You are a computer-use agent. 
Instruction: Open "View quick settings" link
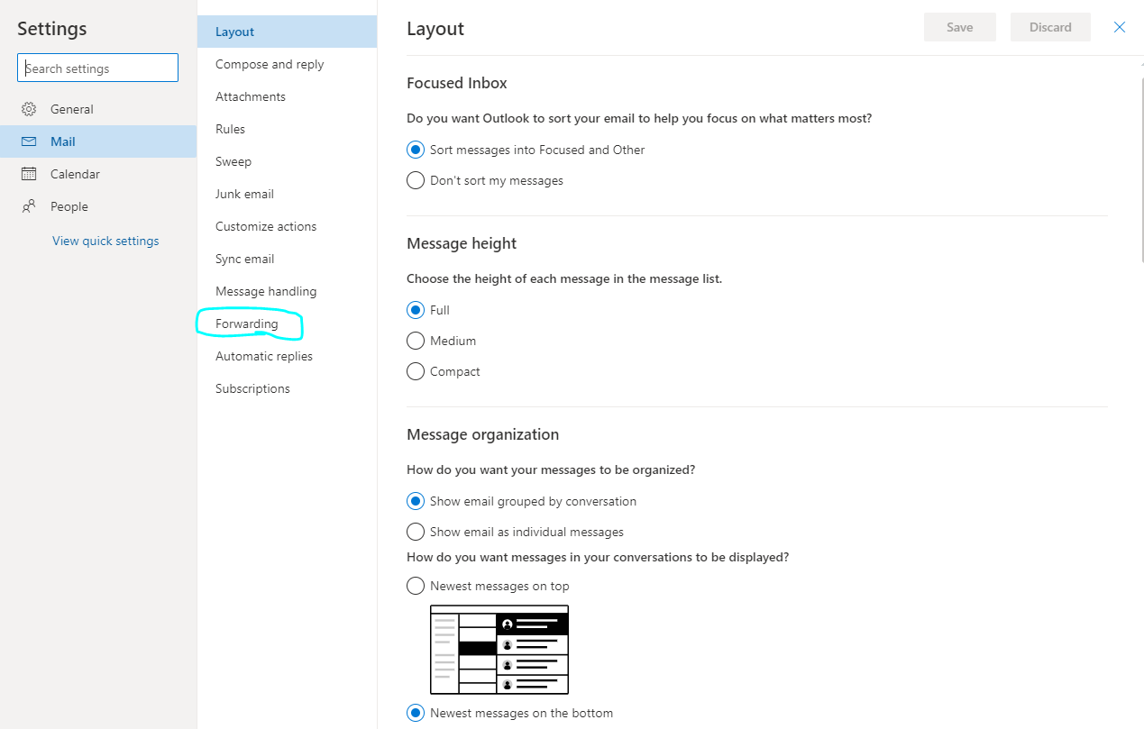(x=105, y=240)
